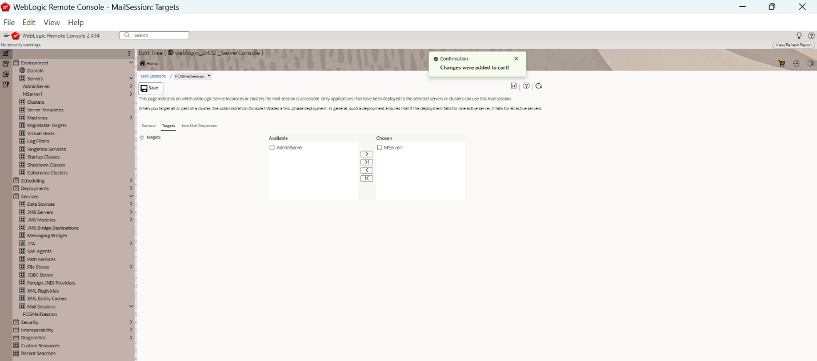Check the AdminServer checkbox in the Available list

pyautogui.click(x=272, y=148)
